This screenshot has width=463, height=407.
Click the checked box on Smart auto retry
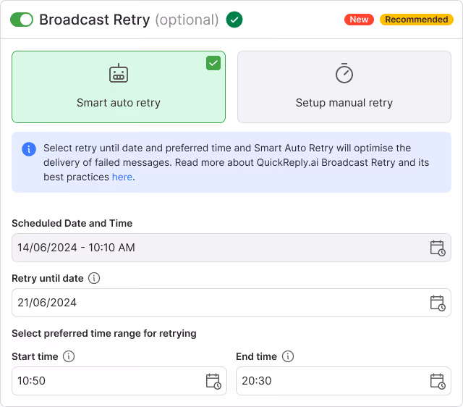pos(213,63)
